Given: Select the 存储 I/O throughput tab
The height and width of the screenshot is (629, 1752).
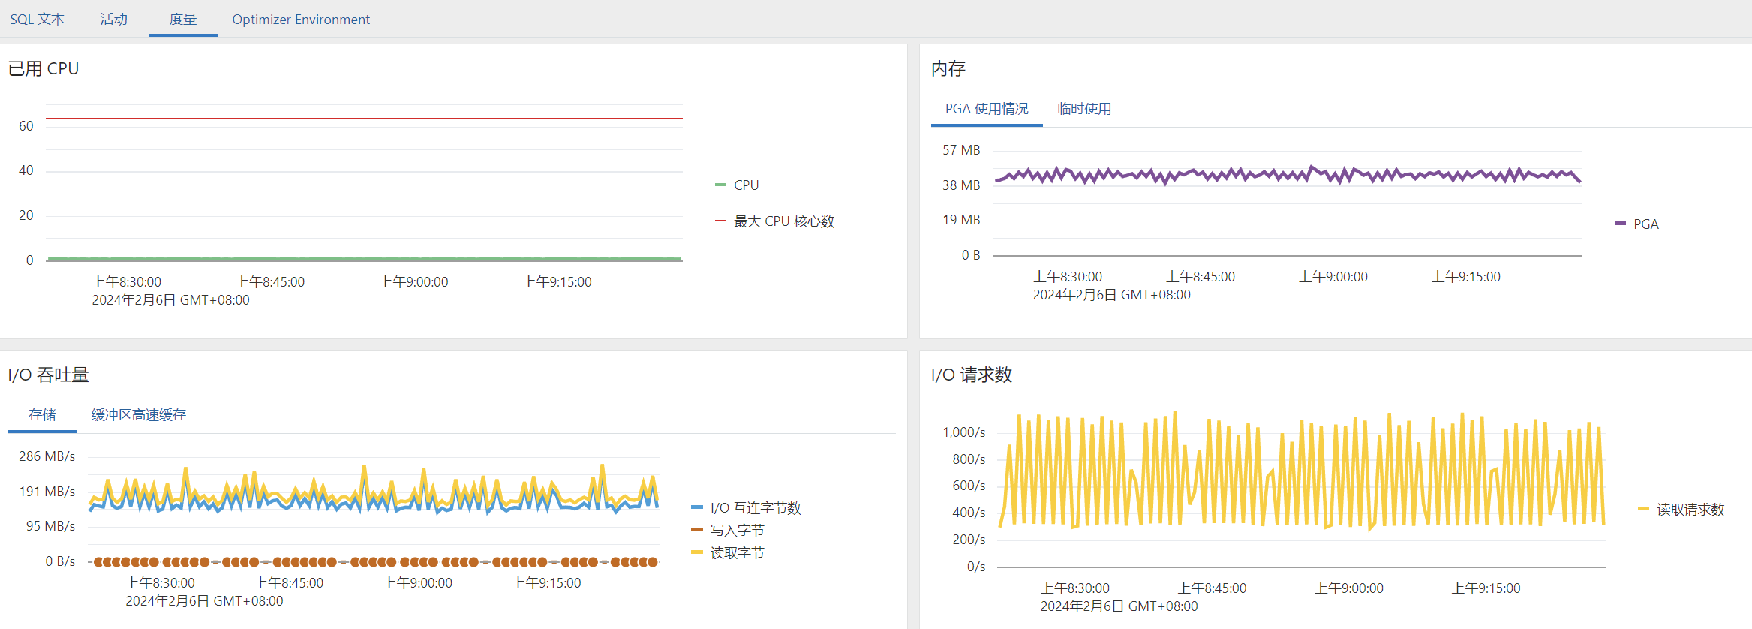Looking at the screenshot, I should 42,414.
